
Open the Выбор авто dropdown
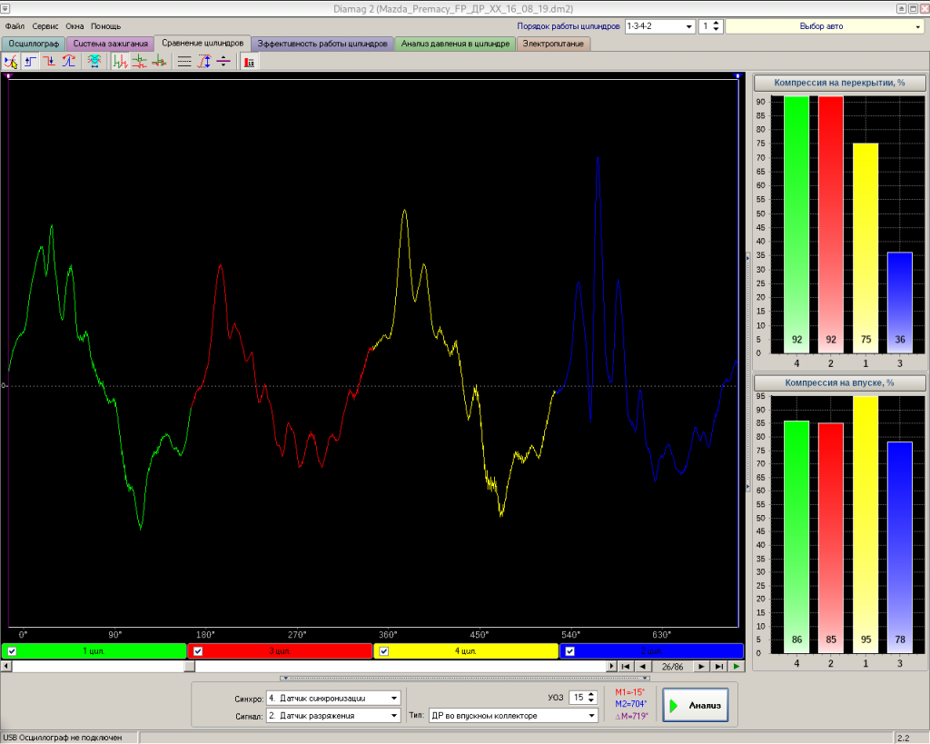coord(917,26)
